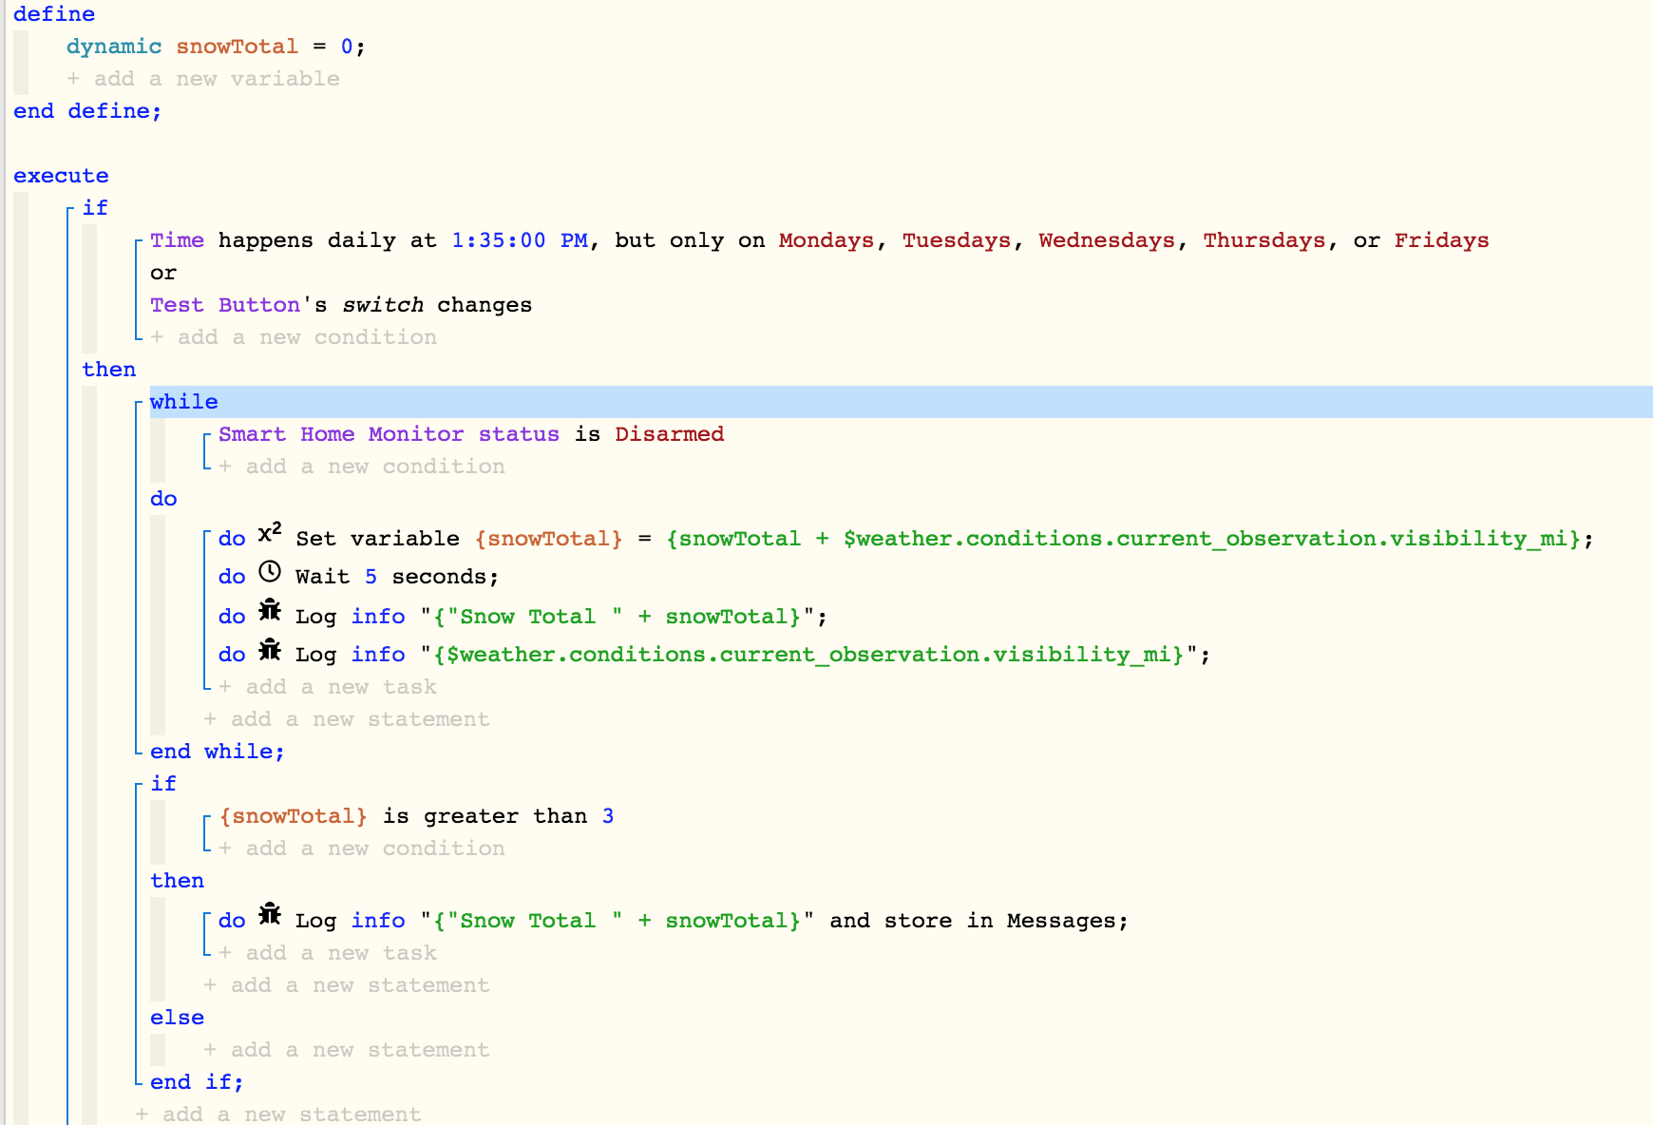
Task: Click the 'Time' trigger condition
Action: coord(177,240)
